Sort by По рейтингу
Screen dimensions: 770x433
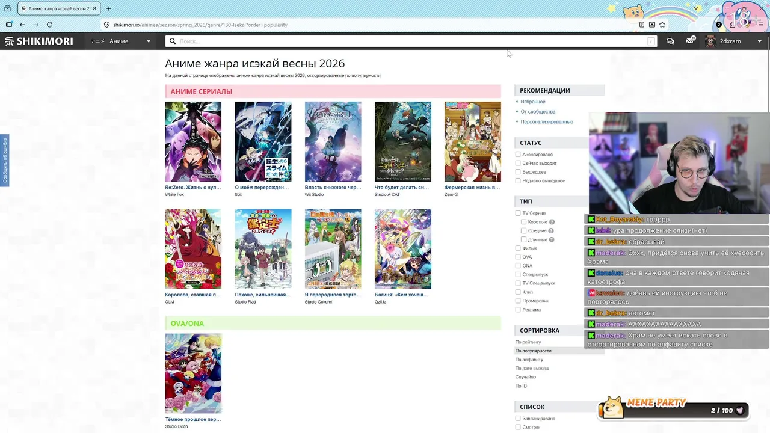click(x=528, y=342)
